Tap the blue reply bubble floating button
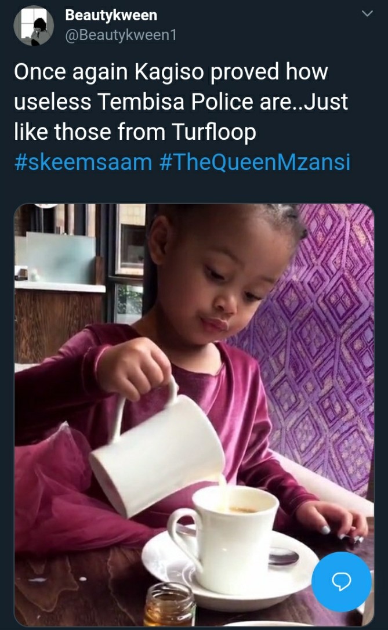388x630 pixels. click(x=342, y=581)
